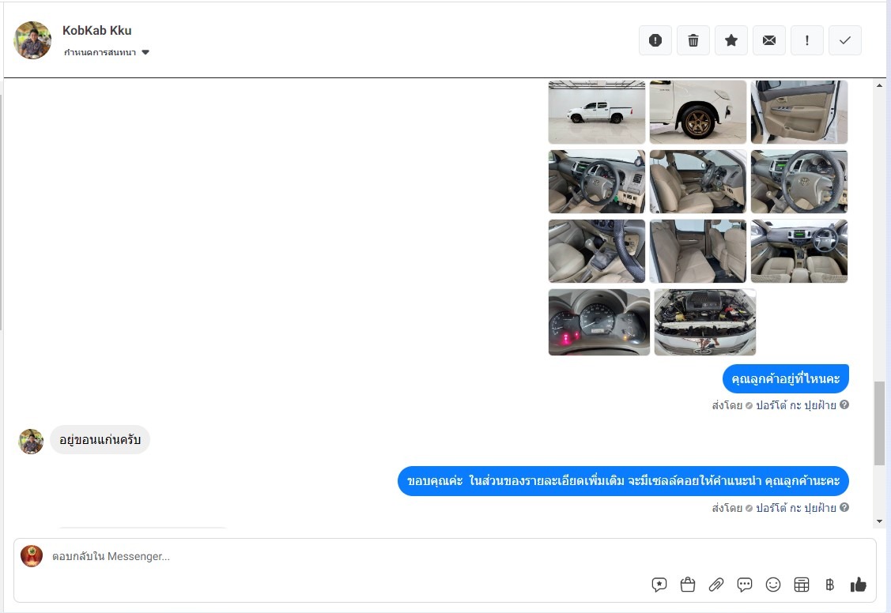Send a thumbs-up like
Image resolution: width=891 pixels, height=613 pixels.
tap(858, 585)
